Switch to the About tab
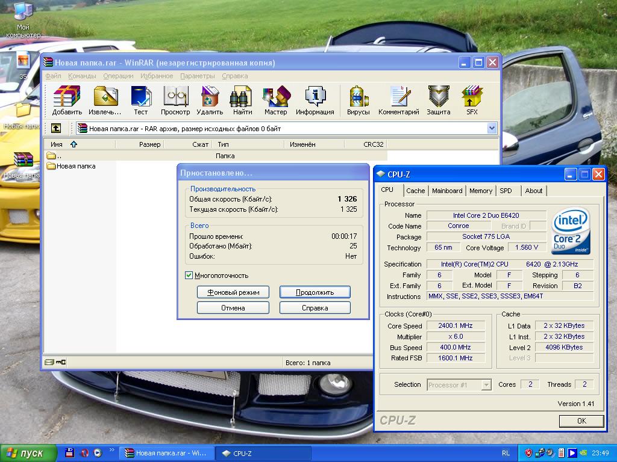 tap(534, 191)
